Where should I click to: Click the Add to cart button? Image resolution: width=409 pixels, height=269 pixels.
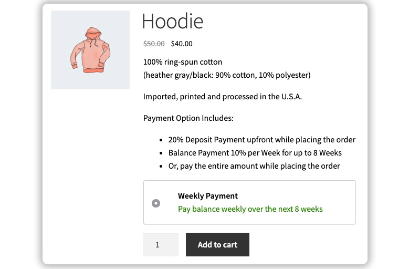[217, 245]
